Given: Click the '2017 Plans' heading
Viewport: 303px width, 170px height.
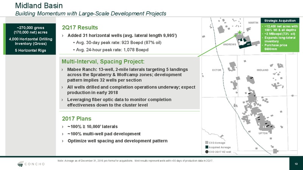Looking at the screenshot, I should click(77, 119).
